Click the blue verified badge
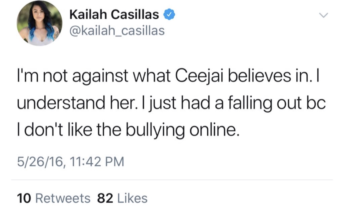Viewport: 344px width, 214px height. 169,14
